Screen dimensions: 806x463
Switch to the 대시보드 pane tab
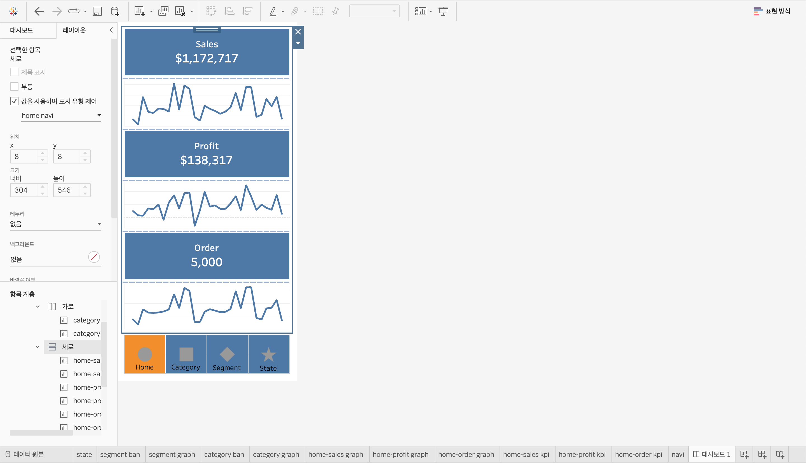22,30
